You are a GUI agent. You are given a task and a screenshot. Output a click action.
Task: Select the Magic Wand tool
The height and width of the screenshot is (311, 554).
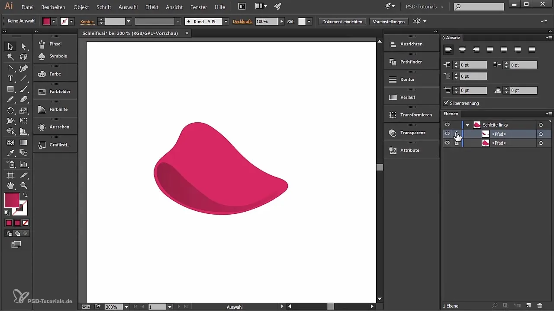click(x=10, y=57)
